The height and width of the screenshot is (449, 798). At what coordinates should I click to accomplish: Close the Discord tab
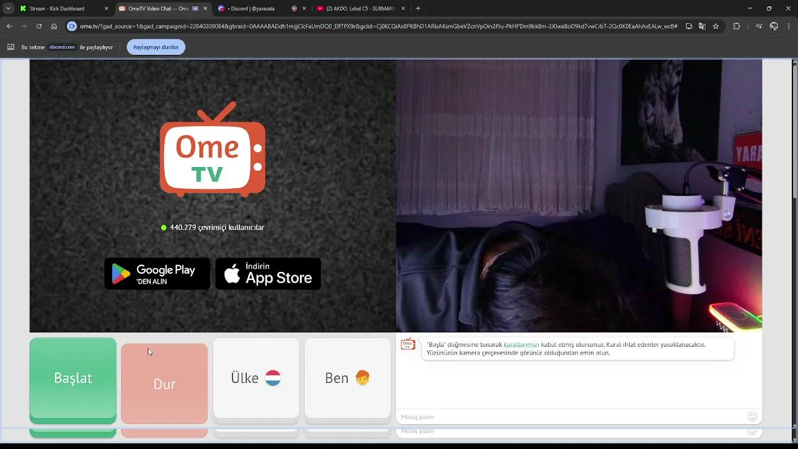304,9
